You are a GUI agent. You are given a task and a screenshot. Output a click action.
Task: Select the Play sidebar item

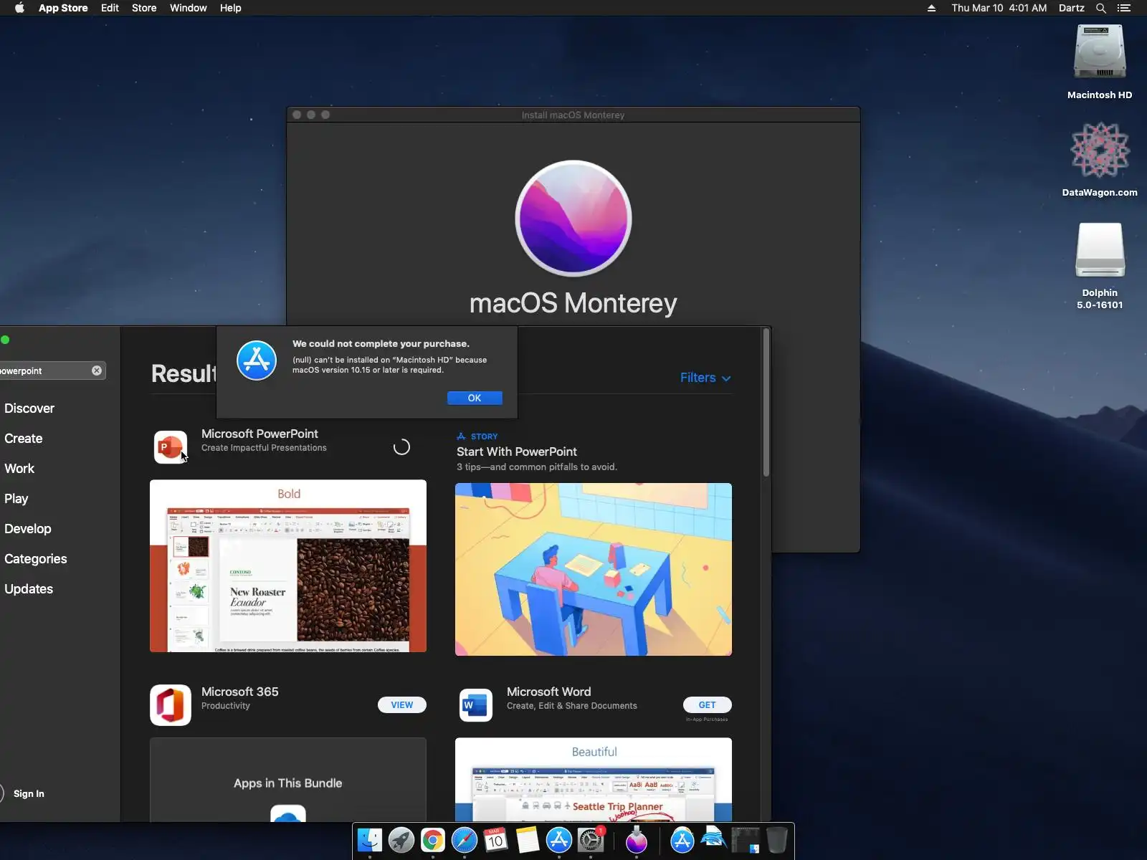pyautogui.click(x=16, y=499)
